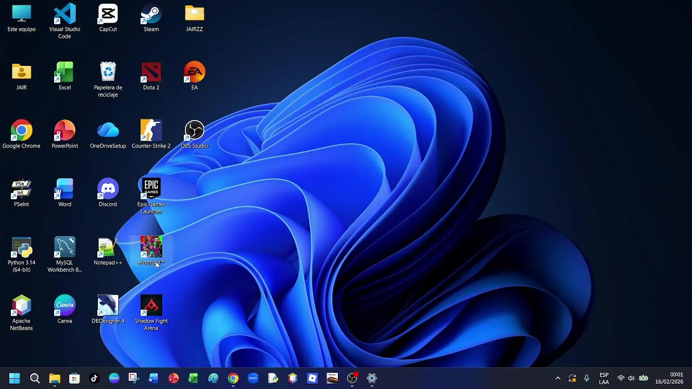Image resolution: width=692 pixels, height=389 pixels.
Task: Open the Windows Start menu
Action: [15, 378]
